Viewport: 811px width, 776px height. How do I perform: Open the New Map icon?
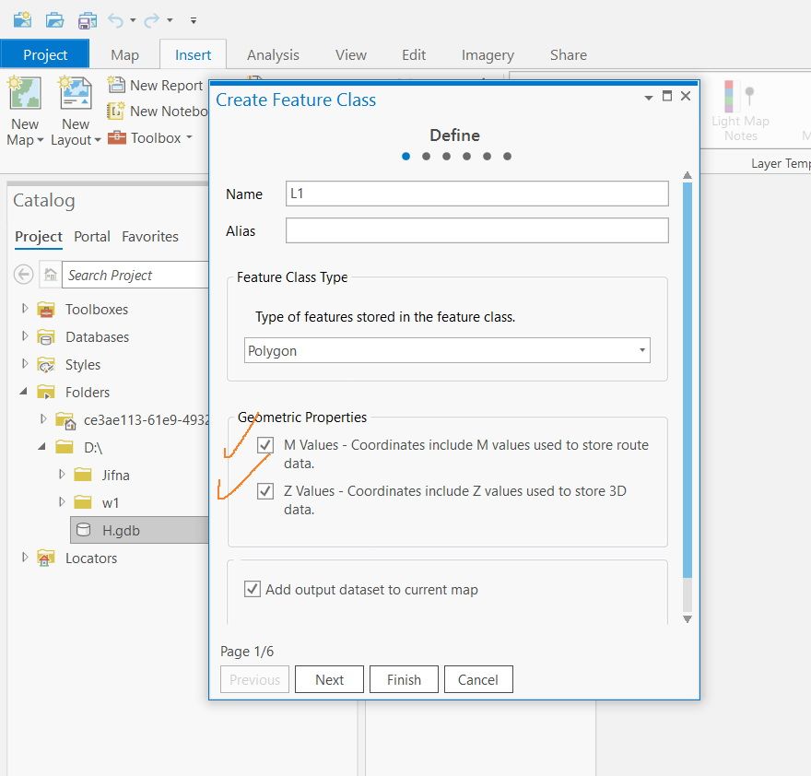24,93
